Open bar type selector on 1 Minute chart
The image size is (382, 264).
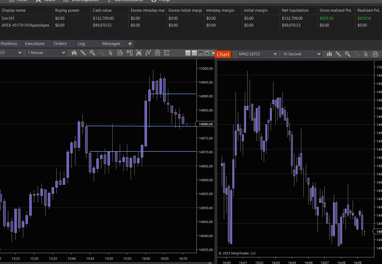tap(74, 53)
